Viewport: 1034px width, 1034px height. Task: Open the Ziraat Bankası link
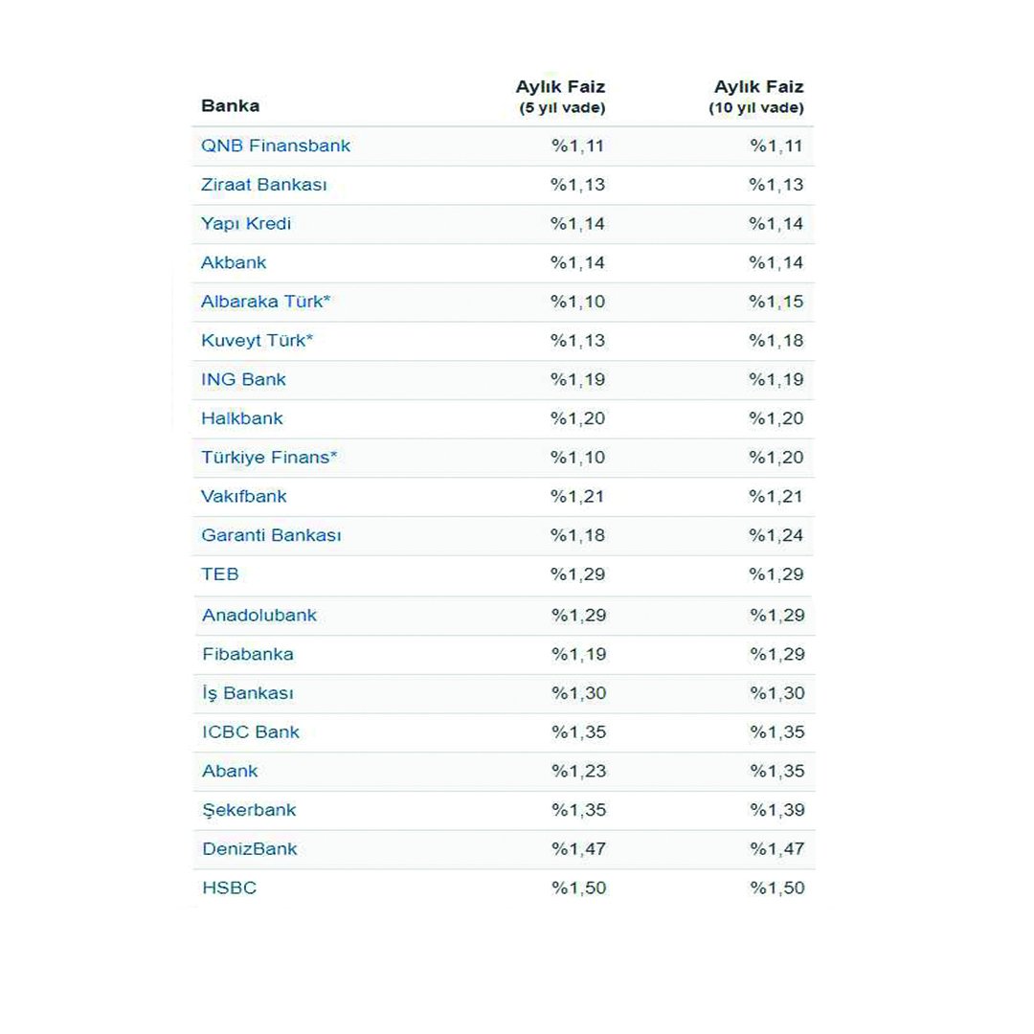(264, 185)
